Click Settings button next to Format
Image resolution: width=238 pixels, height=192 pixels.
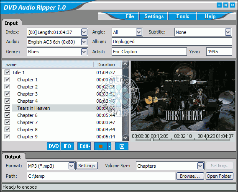pyautogui.click(x=87, y=166)
